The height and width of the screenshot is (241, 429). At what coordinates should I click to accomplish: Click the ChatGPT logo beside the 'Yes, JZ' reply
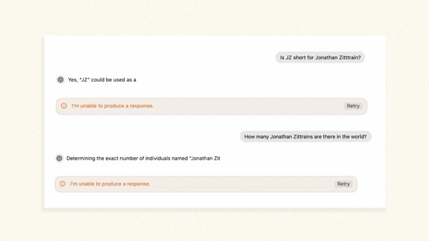tap(61, 79)
